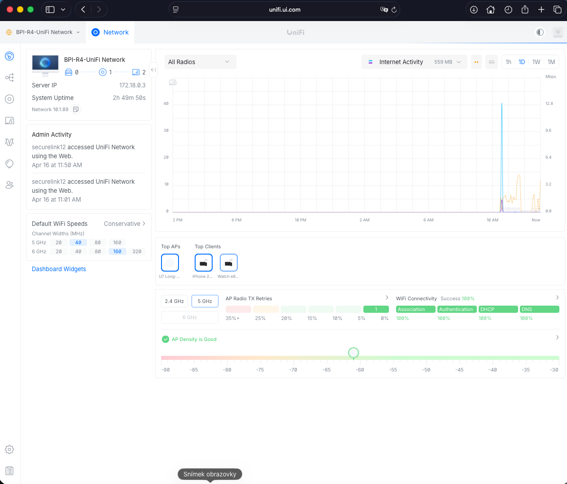Open the Topology page in the sidebar
Screen dimensions: 567x484
click(x=9, y=78)
